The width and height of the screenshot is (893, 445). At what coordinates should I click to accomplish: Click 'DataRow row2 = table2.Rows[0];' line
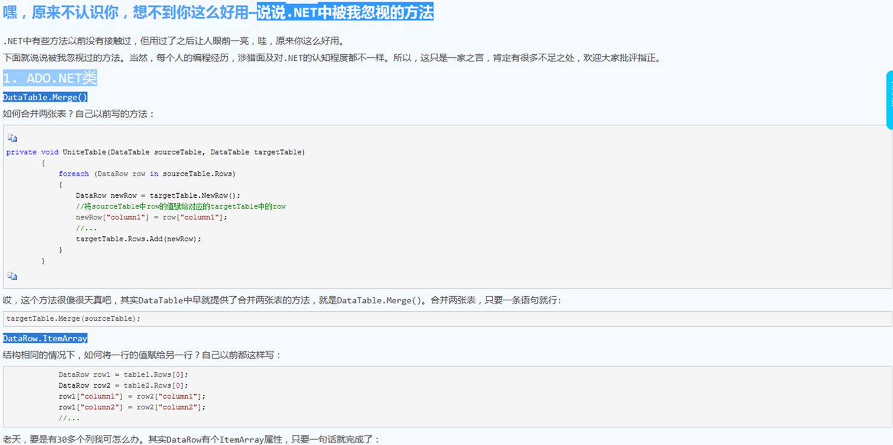[123, 385]
